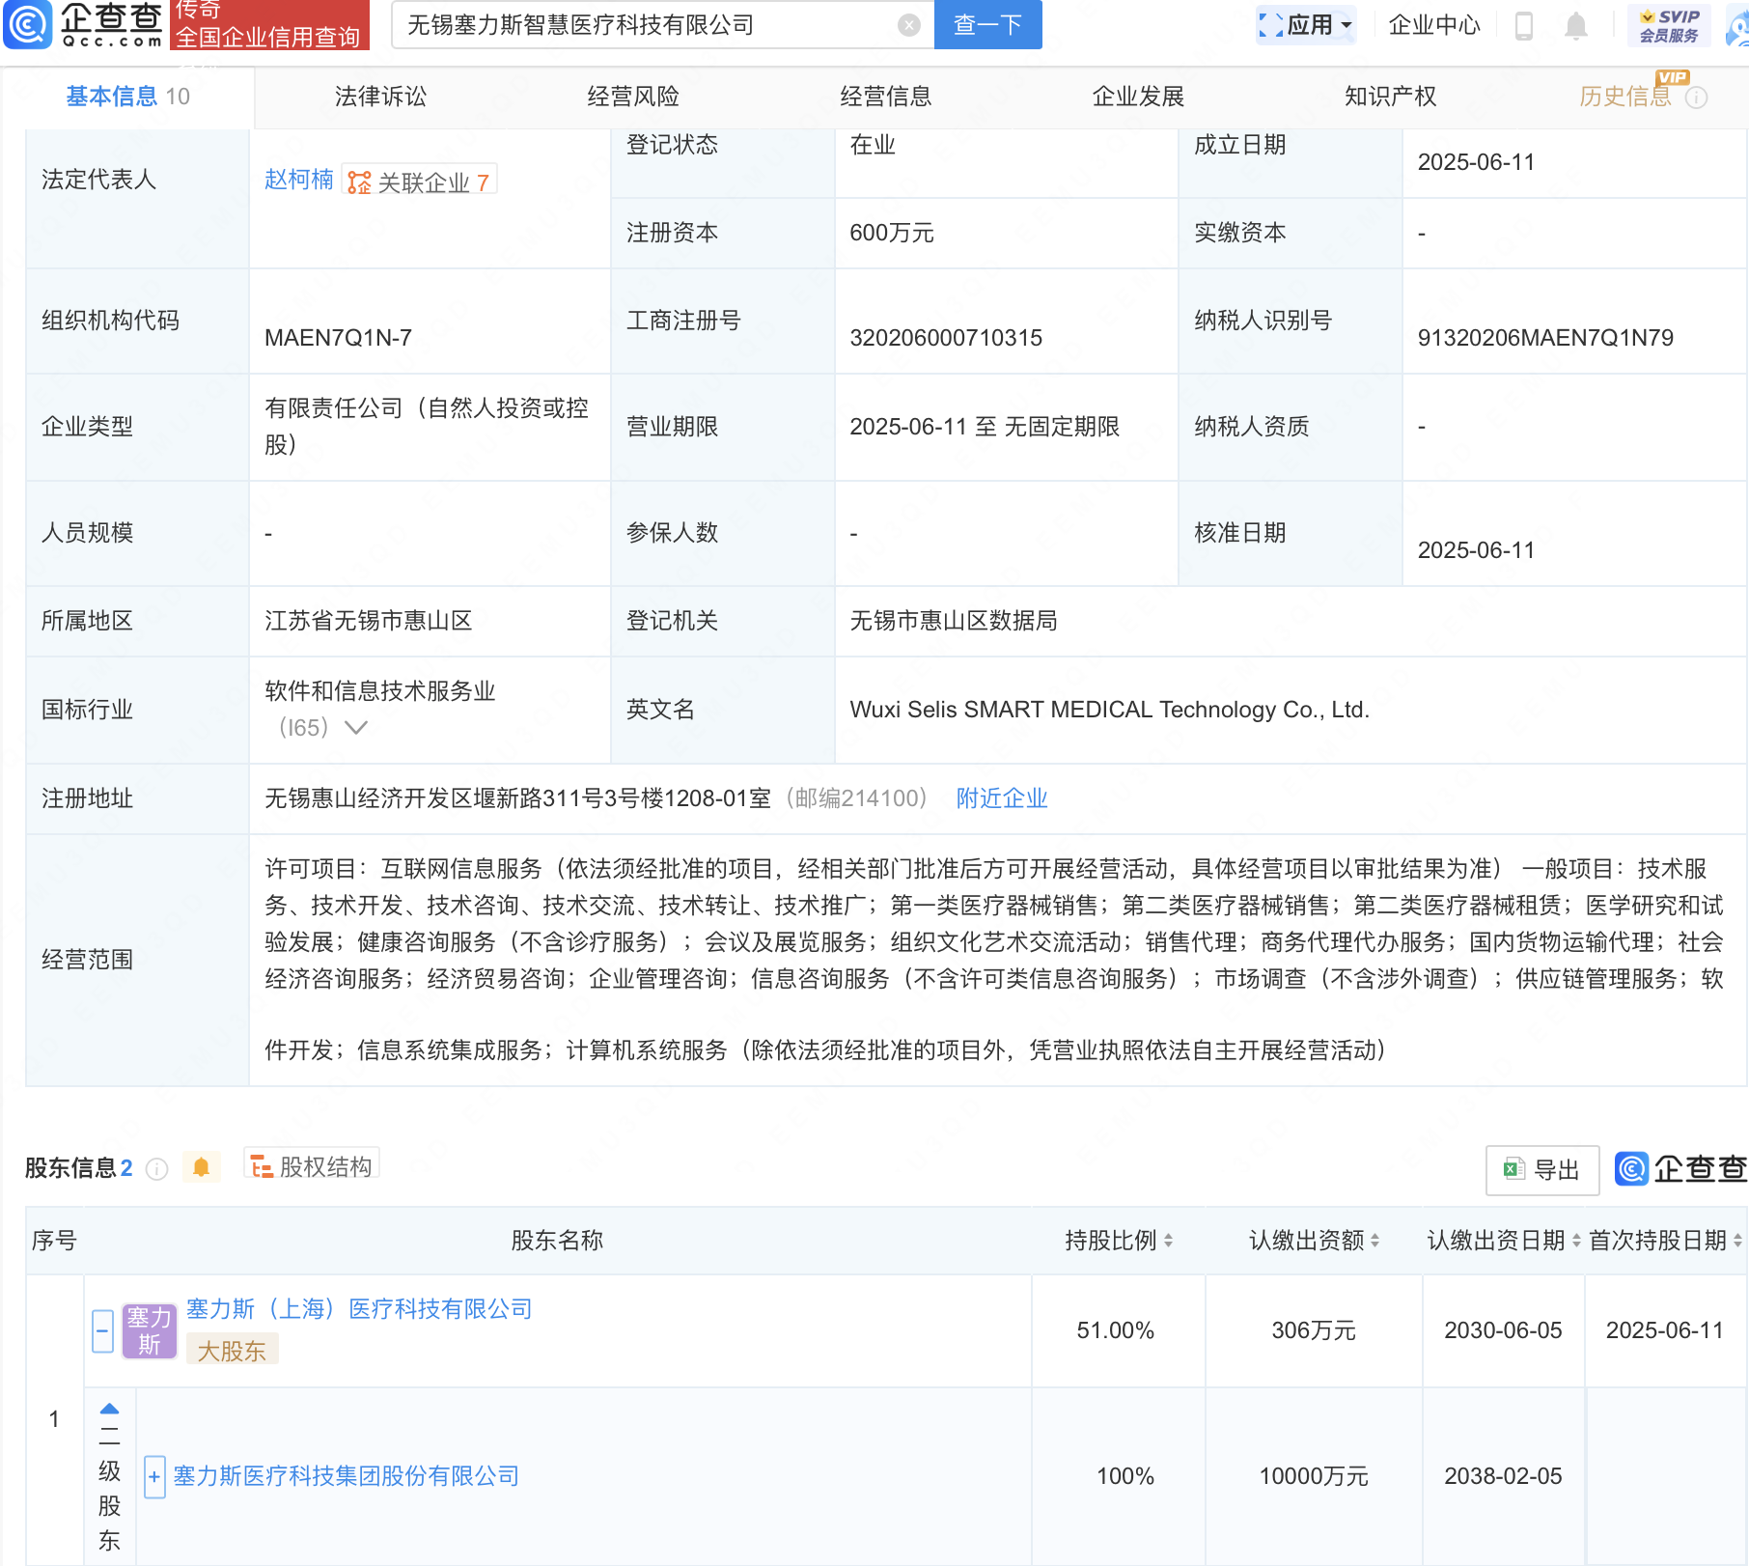Click 无锡市惠山区数据局 registrar text

click(x=954, y=621)
